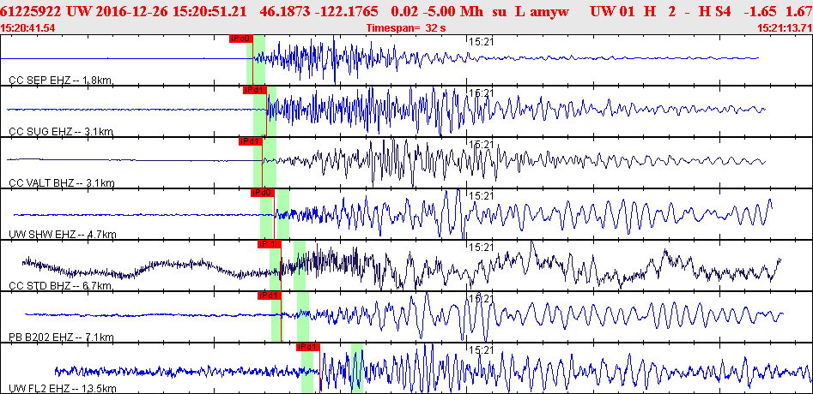The height and width of the screenshot is (394, 813).
Task: Click the 15:21 time tick on SEP trace
Action: click(480, 43)
